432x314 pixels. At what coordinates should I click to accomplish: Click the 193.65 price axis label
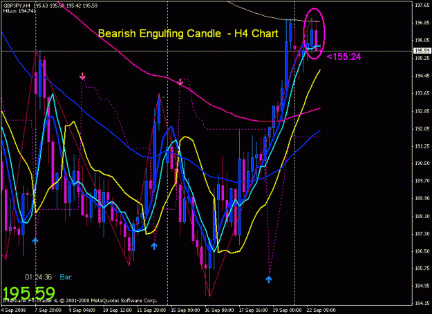(x=422, y=93)
